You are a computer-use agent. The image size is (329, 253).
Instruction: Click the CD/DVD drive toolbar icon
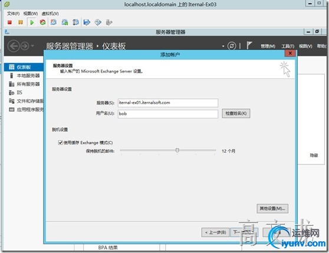[x=98, y=22]
